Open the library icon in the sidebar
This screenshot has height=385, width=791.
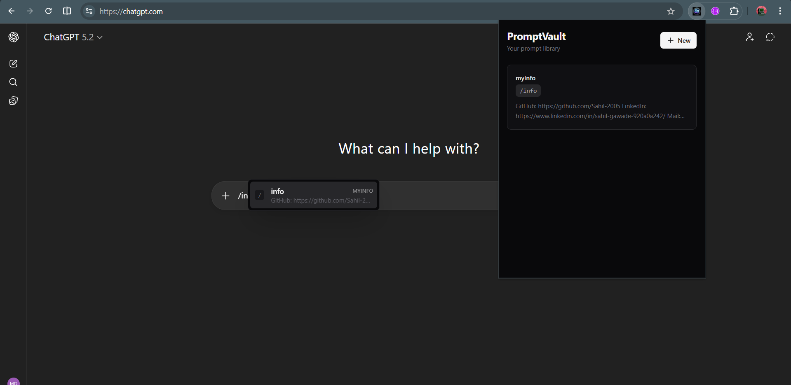(13, 100)
